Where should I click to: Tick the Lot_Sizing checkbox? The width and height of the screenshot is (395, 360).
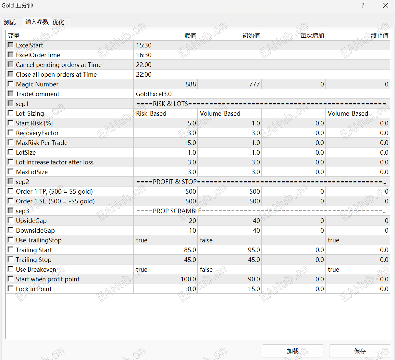click(11, 113)
